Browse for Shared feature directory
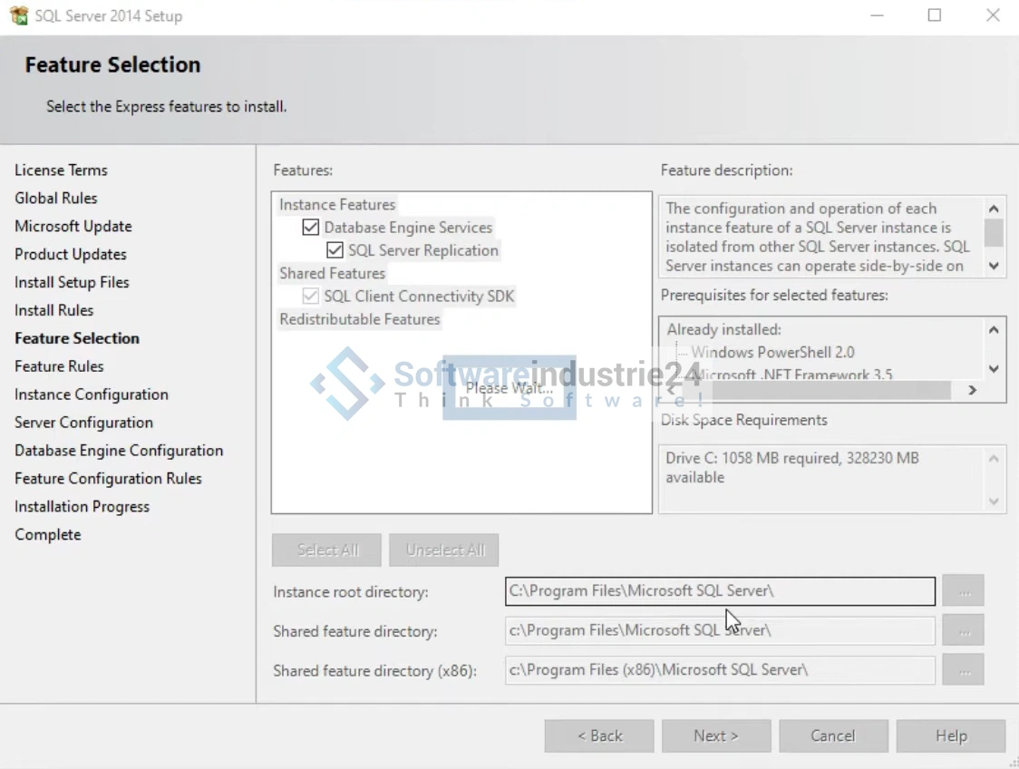Viewport: 1019px width, 769px height. (x=963, y=630)
